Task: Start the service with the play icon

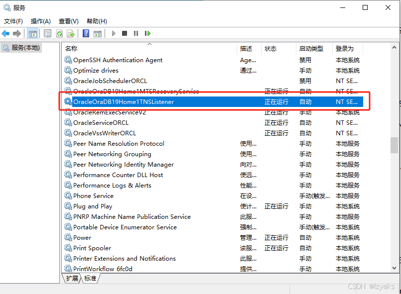Action: point(114,33)
